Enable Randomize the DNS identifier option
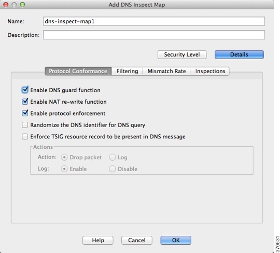This screenshot has width=280, height=253. pyautogui.click(x=25, y=125)
